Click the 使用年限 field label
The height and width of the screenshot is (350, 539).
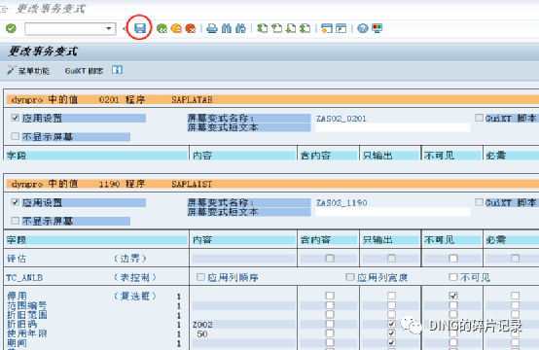27,333
